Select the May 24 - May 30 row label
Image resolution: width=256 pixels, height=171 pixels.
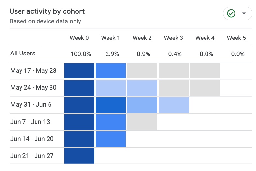tap(33, 88)
